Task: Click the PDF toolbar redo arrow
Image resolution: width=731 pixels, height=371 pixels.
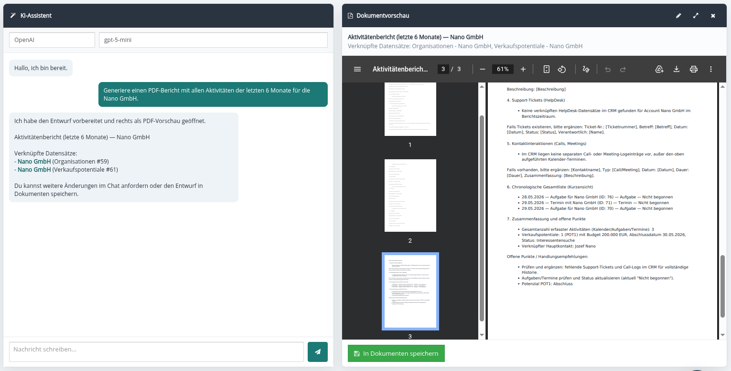Action: pos(623,69)
